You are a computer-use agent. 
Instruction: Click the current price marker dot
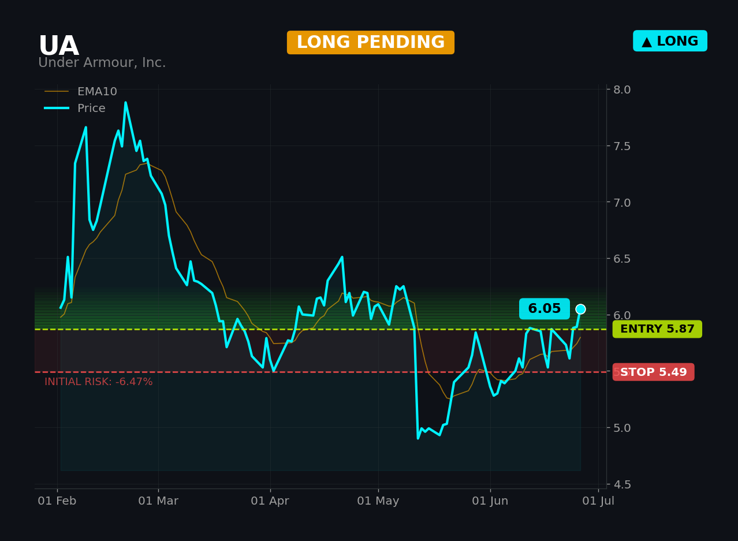[580, 309]
